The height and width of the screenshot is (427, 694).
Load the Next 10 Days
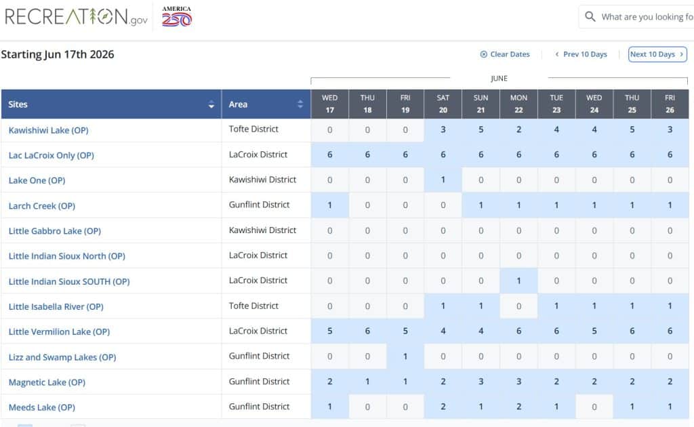[x=657, y=54]
